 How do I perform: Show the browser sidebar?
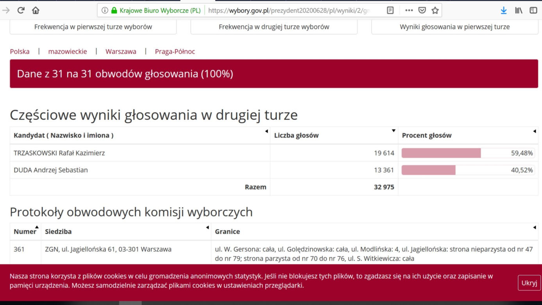(533, 11)
